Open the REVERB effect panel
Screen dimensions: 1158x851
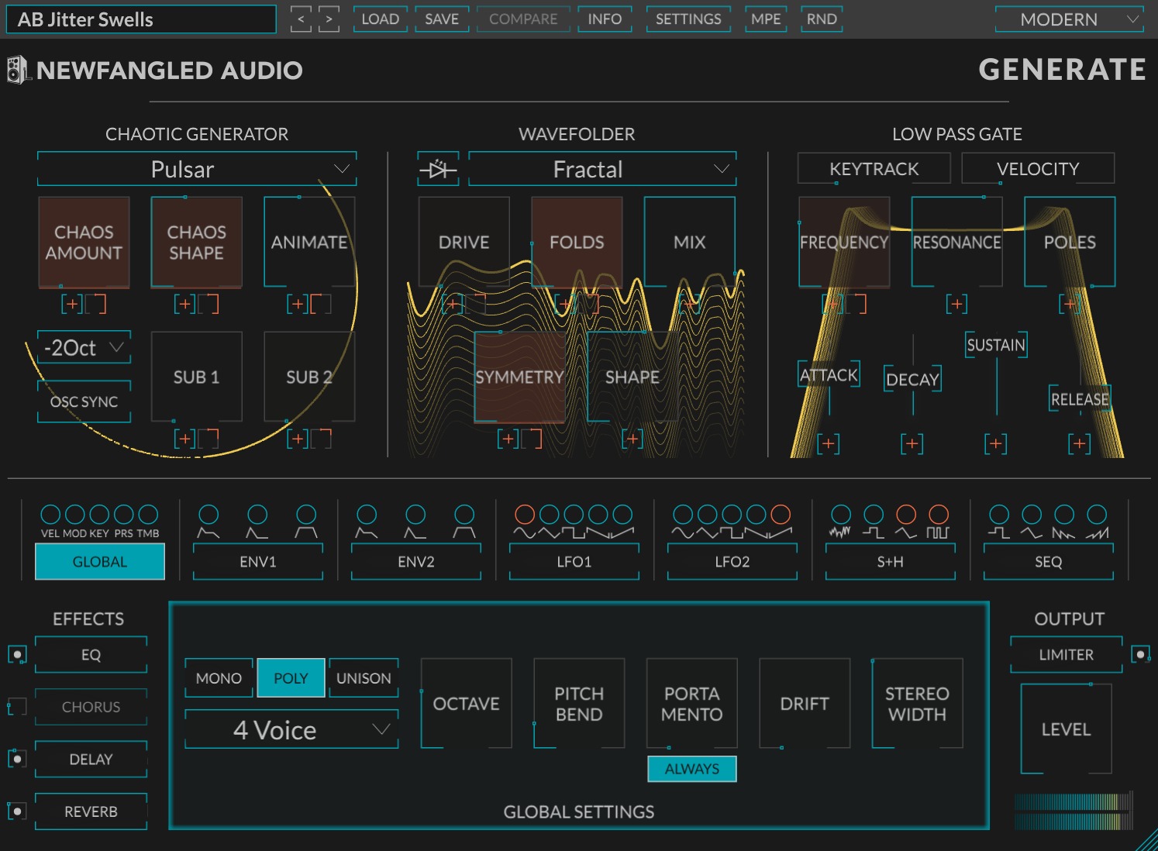tap(91, 811)
